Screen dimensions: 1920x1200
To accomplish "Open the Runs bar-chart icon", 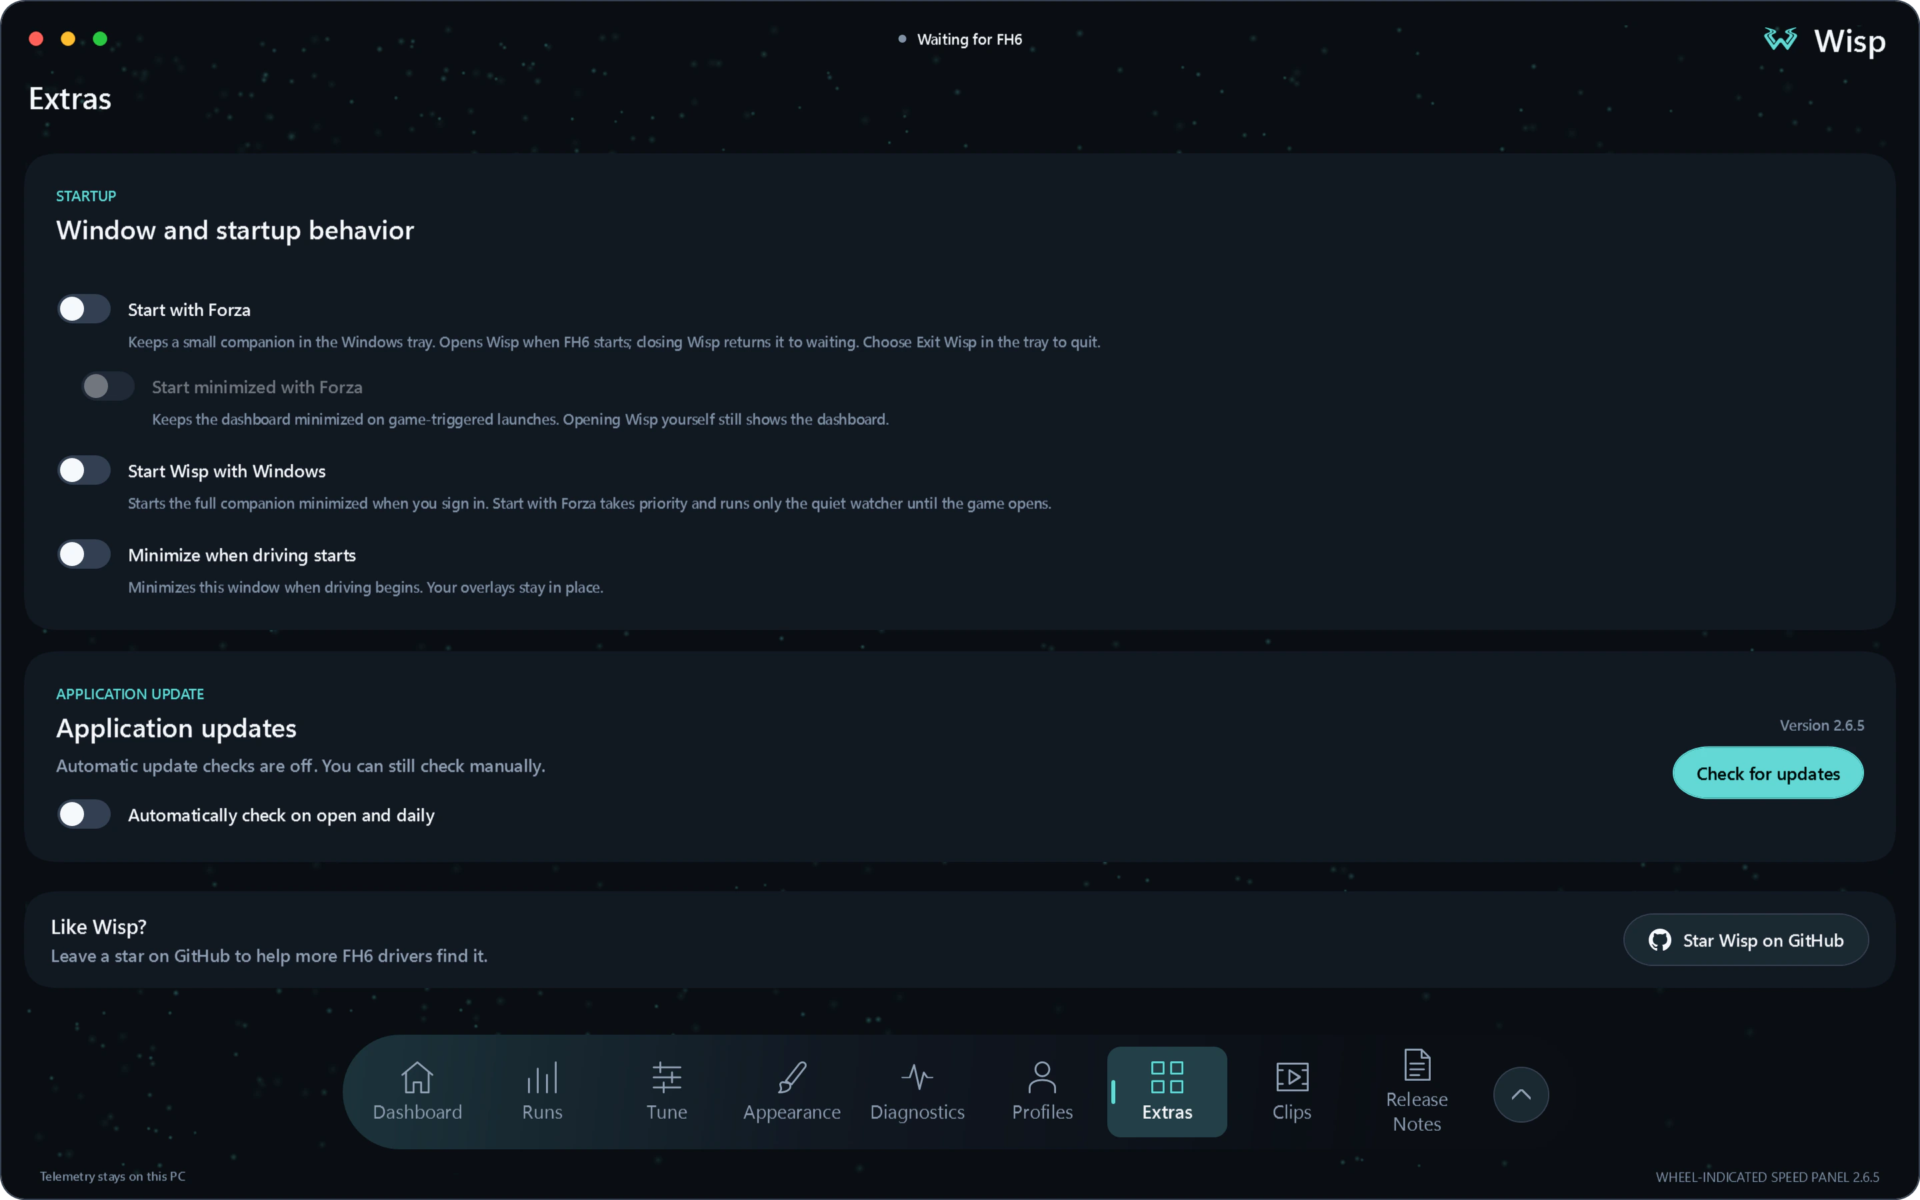I will (x=542, y=1077).
